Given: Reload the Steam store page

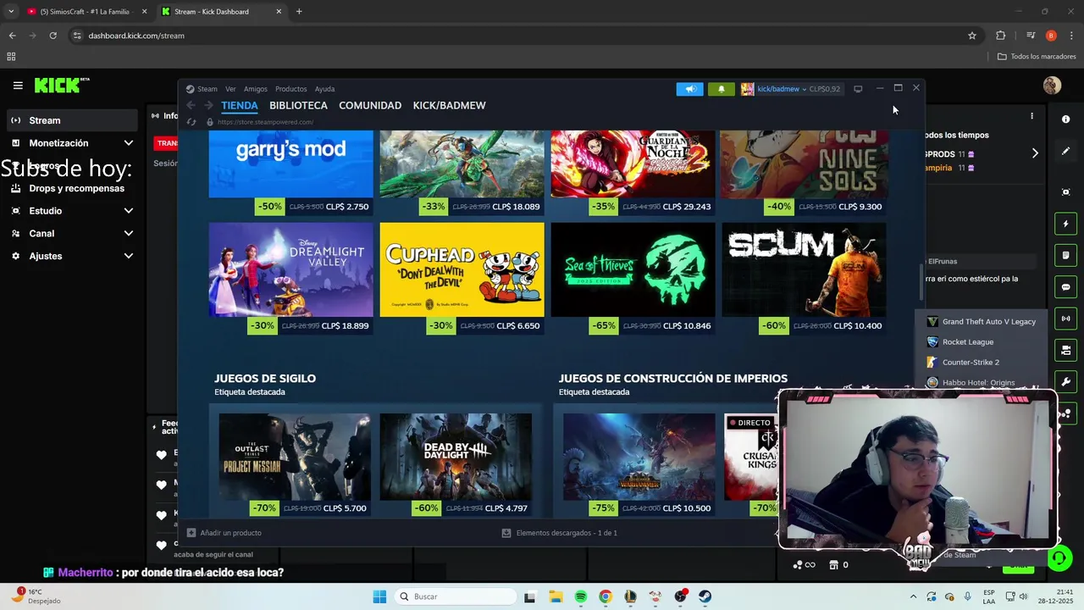Looking at the screenshot, I should (x=191, y=122).
